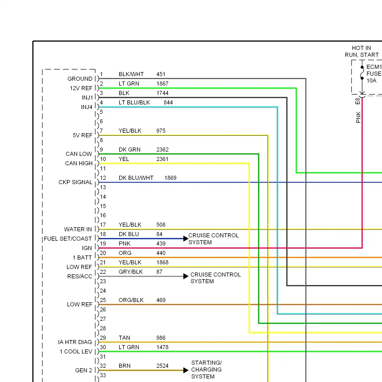Select the ORG wire label on pin 20

(x=125, y=253)
